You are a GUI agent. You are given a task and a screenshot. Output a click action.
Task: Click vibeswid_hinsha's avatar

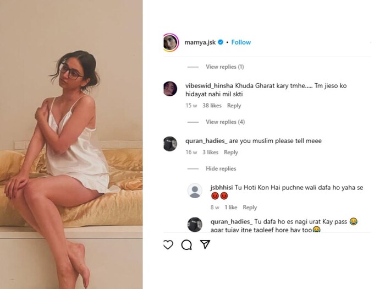[x=170, y=89]
